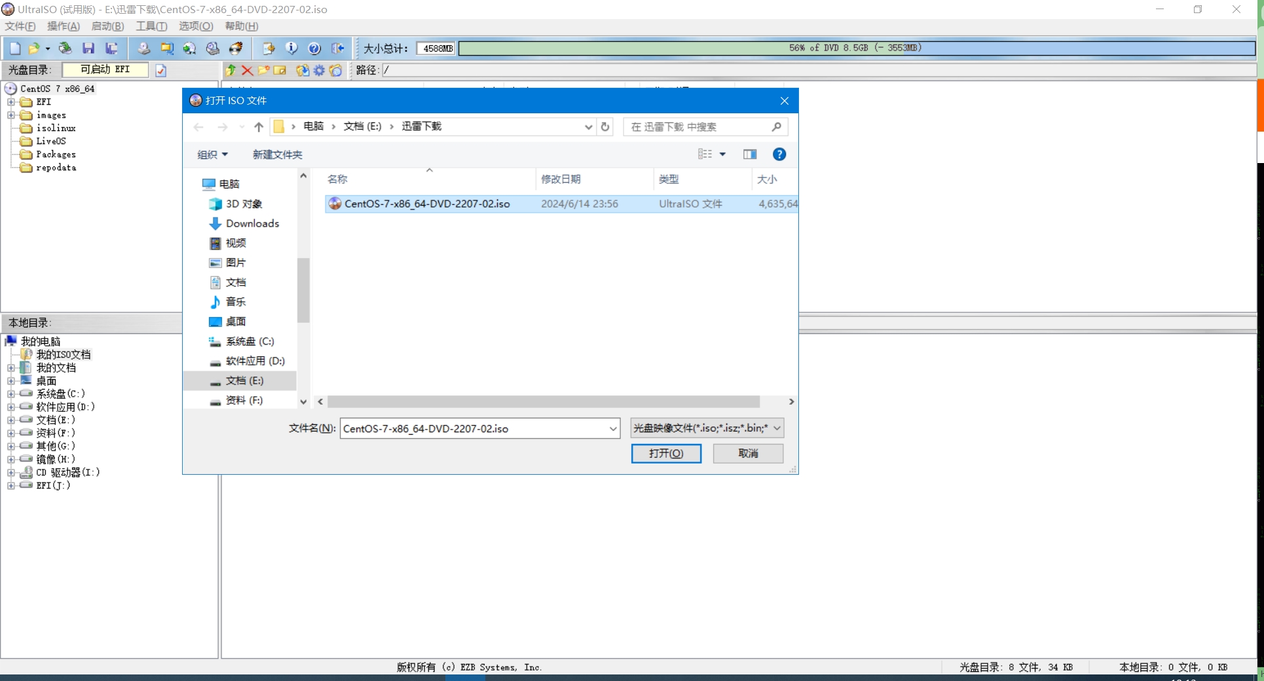
Task: Click the Make CD/DVD image drive icon
Action: [143, 48]
